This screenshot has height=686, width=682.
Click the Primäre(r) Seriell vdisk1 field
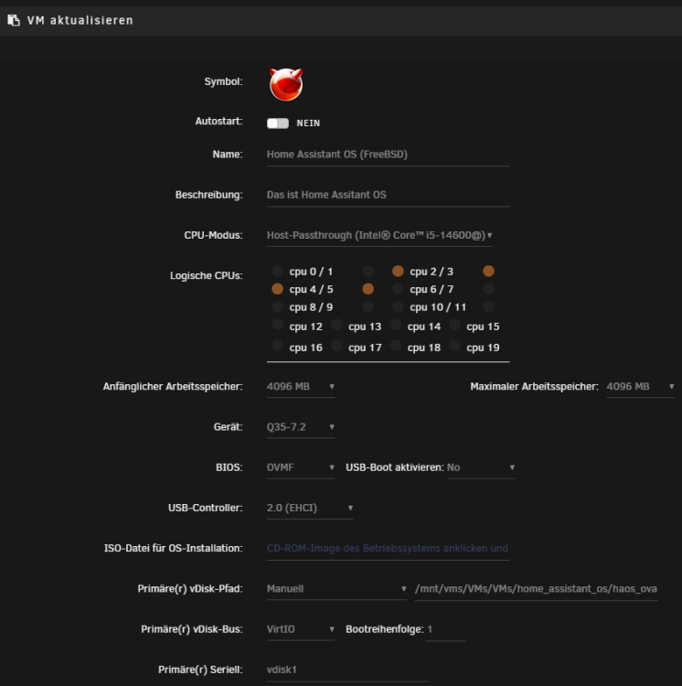(347, 670)
